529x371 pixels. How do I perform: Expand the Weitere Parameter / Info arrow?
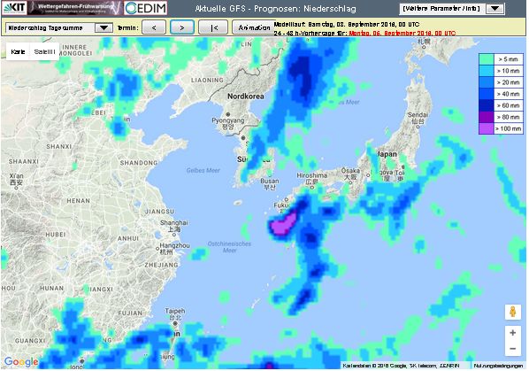(x=494, y=9)
